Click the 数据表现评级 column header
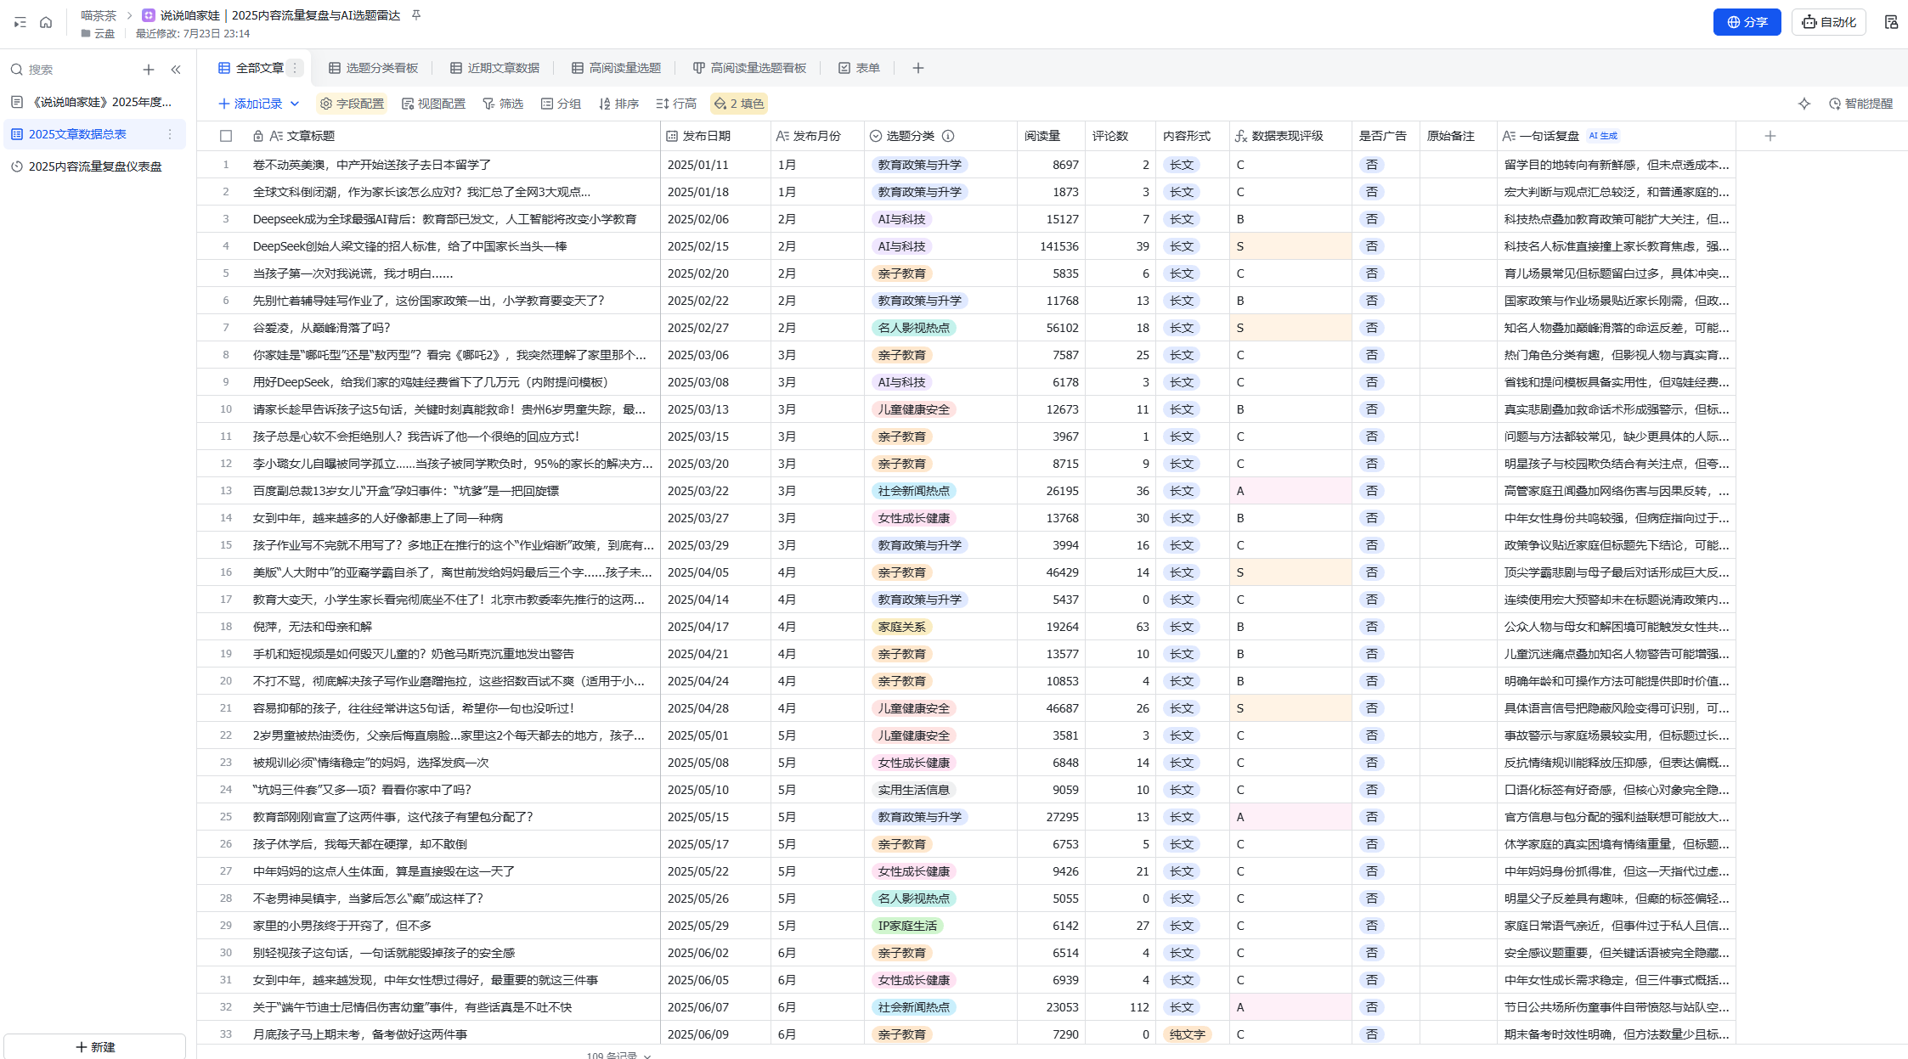Viewport: 1908px width, 1059px height. tap(1290, 136)
